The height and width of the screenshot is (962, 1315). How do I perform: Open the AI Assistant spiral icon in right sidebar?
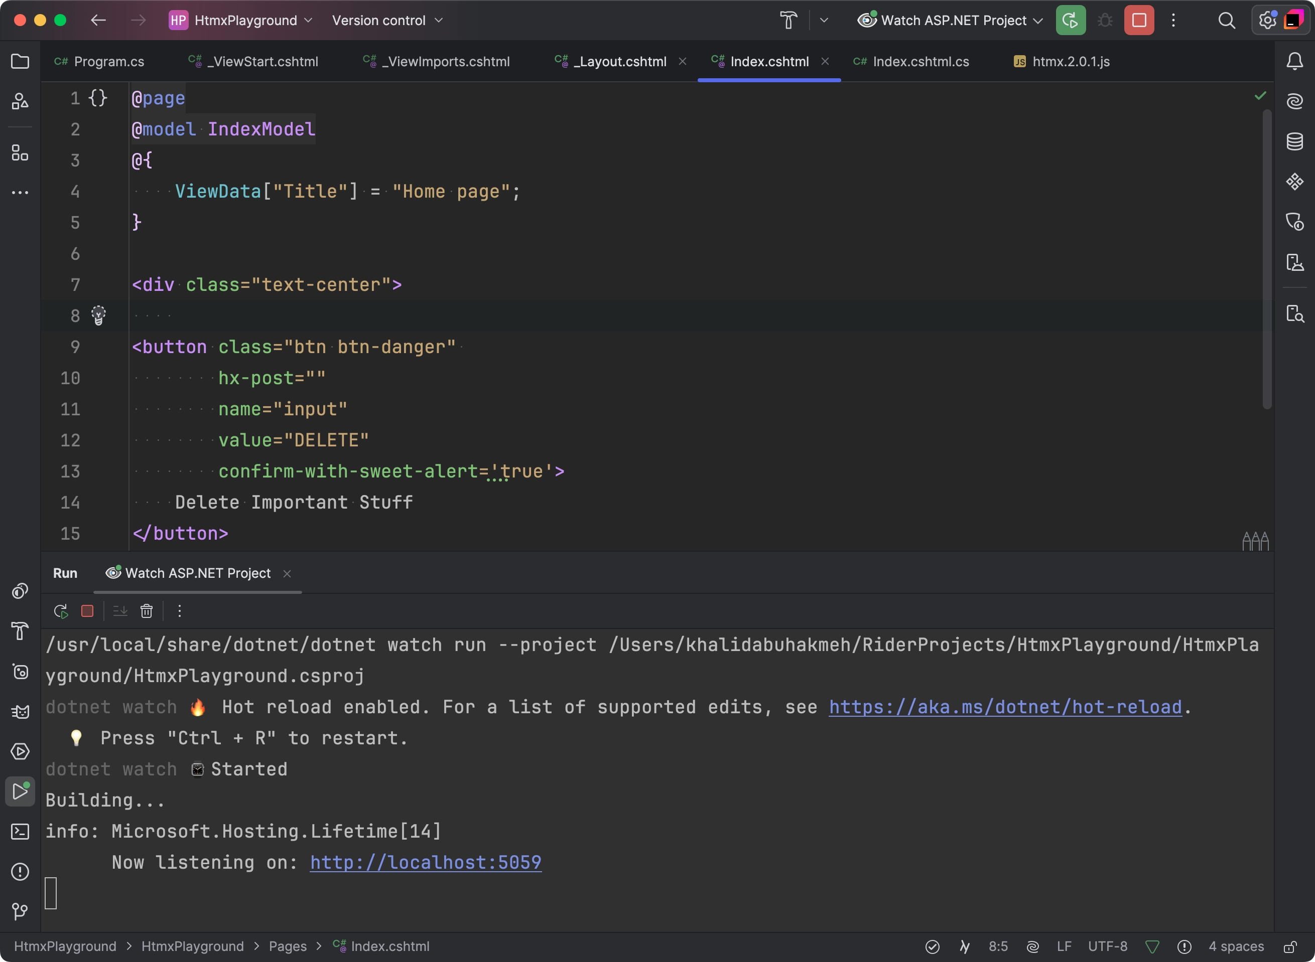[1294, 101]
